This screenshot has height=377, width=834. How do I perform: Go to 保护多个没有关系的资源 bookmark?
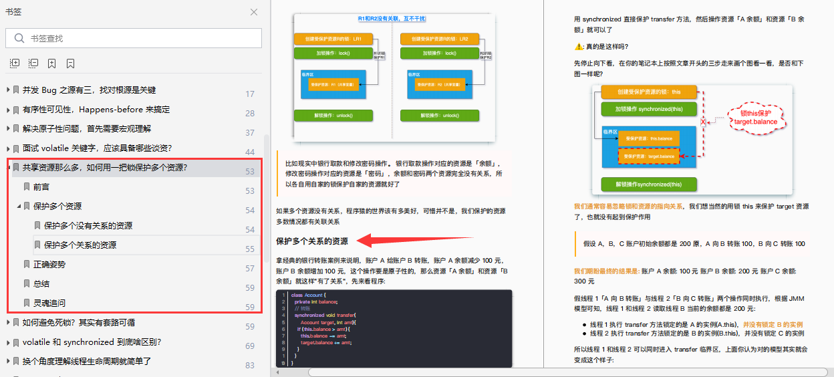pyautogui.click(x=88, y=225)
